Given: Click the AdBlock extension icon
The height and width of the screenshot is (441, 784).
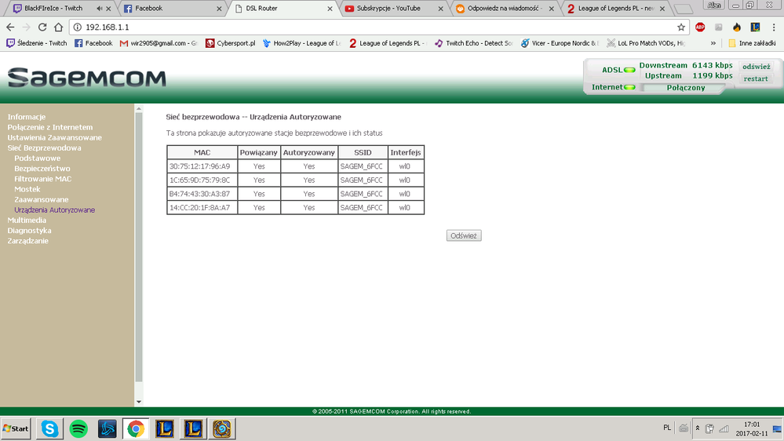Looking at the screenshot, I should (x=699, y=27).
